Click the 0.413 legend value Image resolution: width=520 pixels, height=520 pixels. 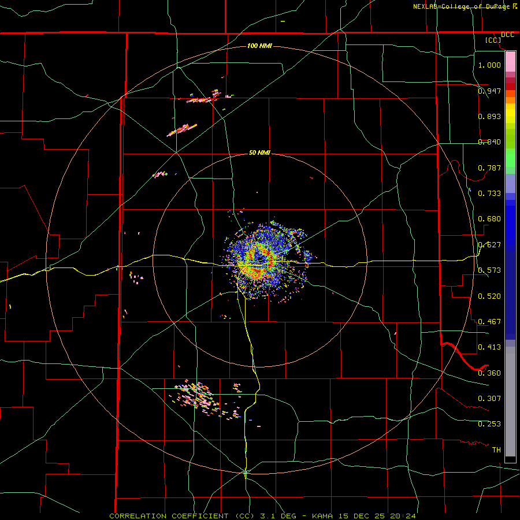489,347
